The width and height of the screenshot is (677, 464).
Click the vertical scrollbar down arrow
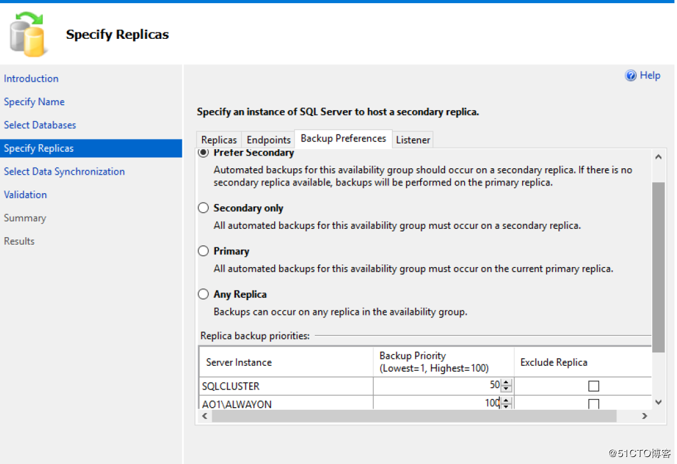click(x=659, y=402)
